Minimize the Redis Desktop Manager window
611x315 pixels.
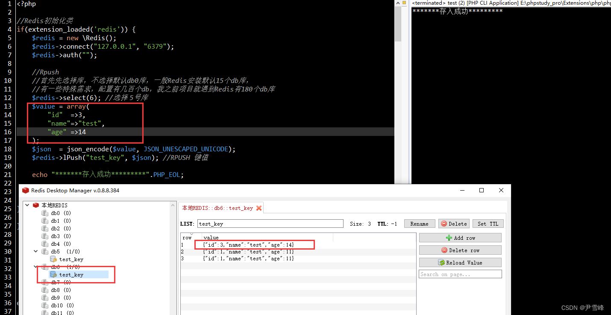click(x=462, y=190)
